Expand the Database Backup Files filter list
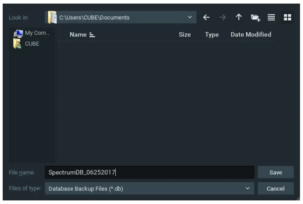This screenshot has width=303, height=204. coord(247,188)
